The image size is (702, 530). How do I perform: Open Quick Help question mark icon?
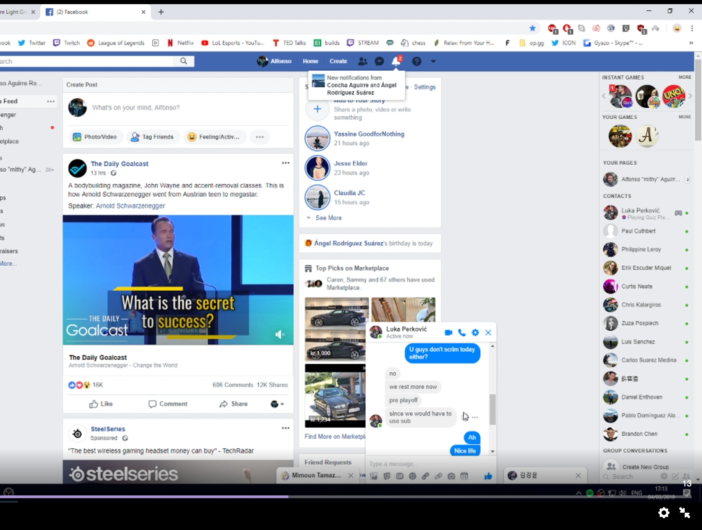click(416, 61)
